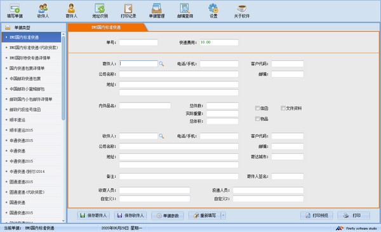This screenshot has width=381, height=232.
Task: Focus the 总件数 field
Action: tap(222, 106)
